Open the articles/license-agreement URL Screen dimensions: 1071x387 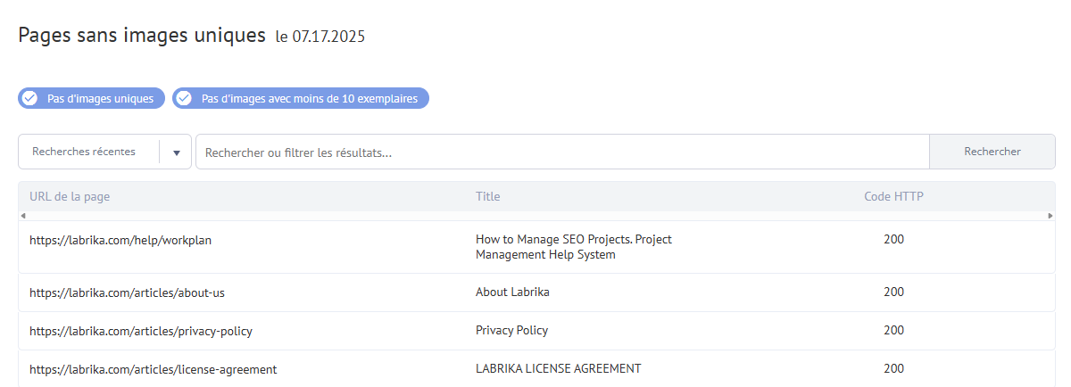[154, 369]
